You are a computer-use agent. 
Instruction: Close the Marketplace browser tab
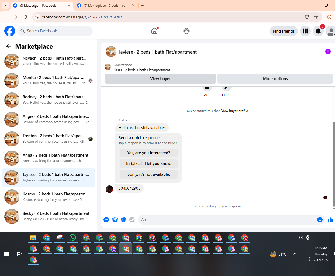(133, 5)
